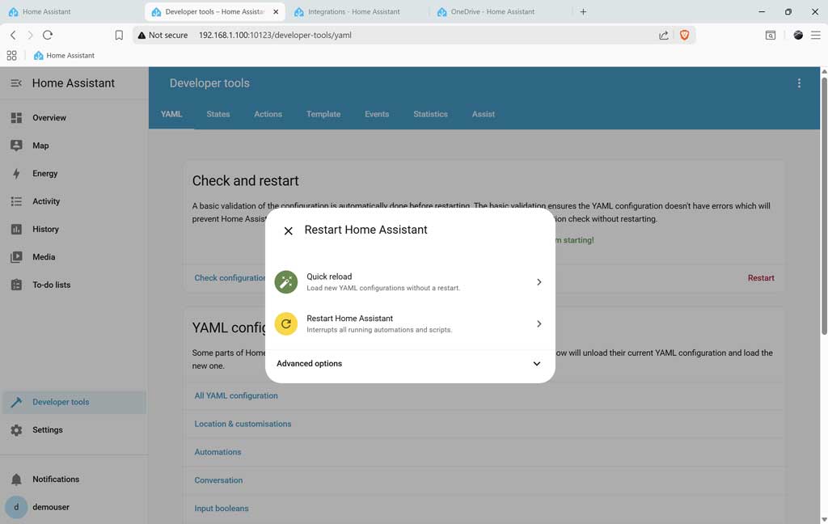Image resolution: width=828 pixels, height=524 pixels.
Task: Switch to the States tab
Action: click(218, 114)
